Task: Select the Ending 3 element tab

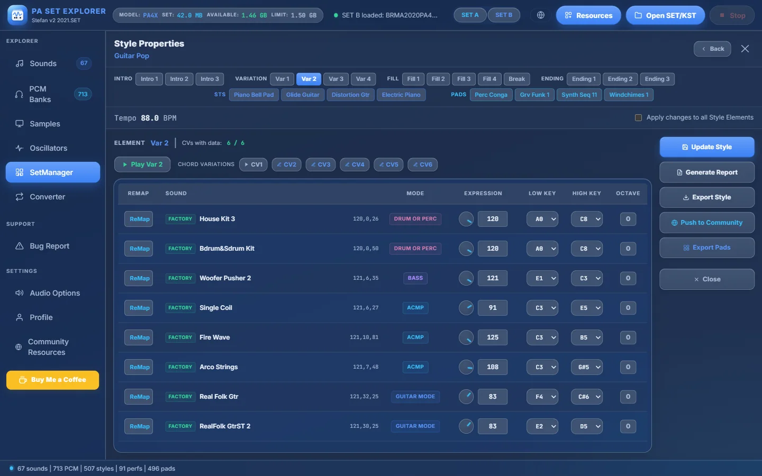Action: click(657, 79)
